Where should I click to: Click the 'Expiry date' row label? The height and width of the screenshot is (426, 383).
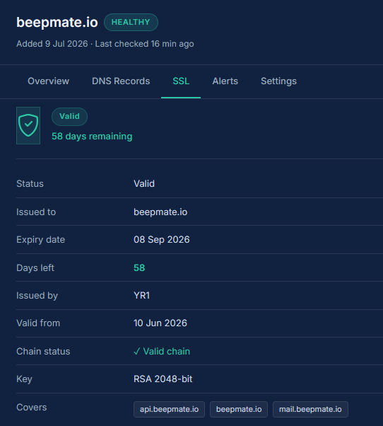pyautogui.click(x=41, y=240)
